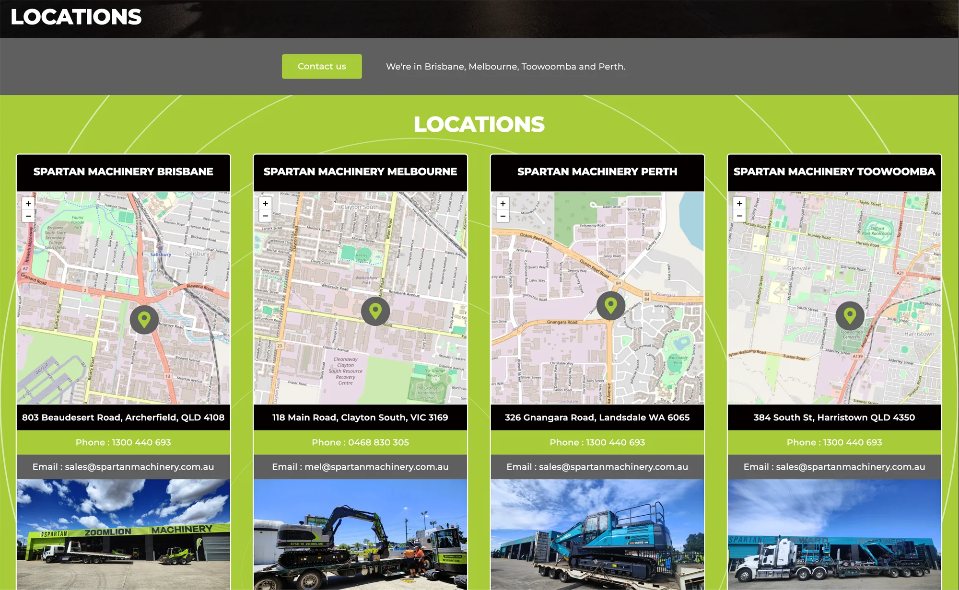Open the Brisbane storefront photo
Viewport: 959px width, 590px height.
click(123, 534)
